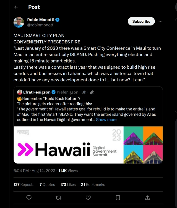See who gave 173 Likes
The width and height of the screenshot is (177, 208).
68,184
